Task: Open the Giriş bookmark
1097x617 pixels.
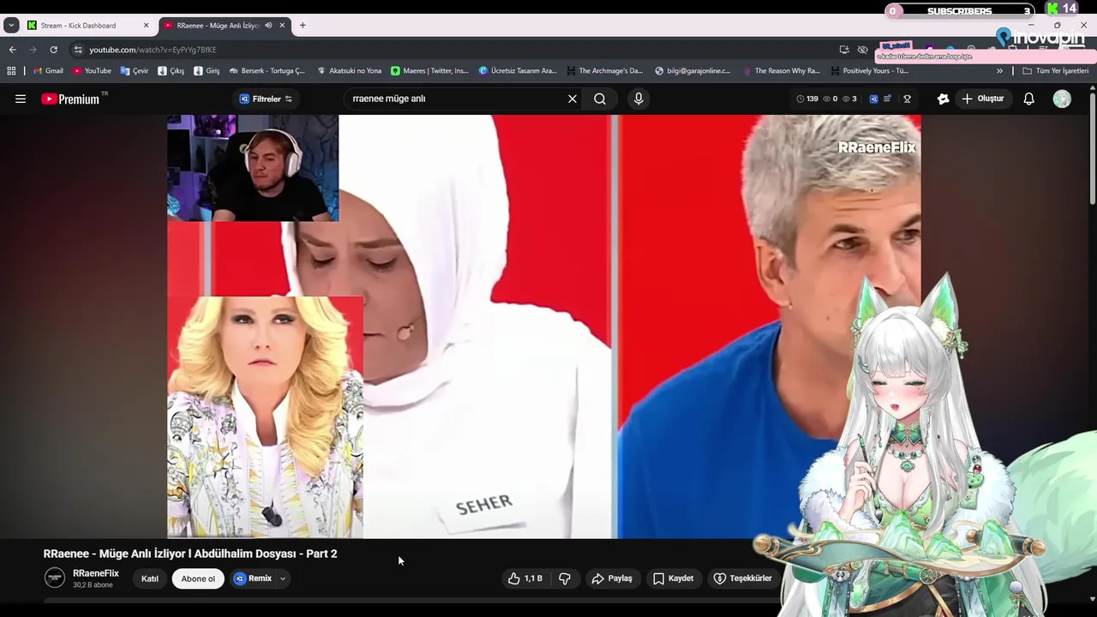Action: pyautogui.click(x=207, y=71)
